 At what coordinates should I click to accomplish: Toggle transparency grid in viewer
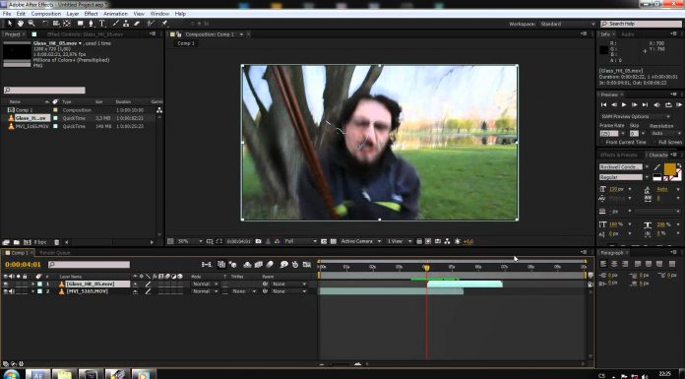(334, 241)
